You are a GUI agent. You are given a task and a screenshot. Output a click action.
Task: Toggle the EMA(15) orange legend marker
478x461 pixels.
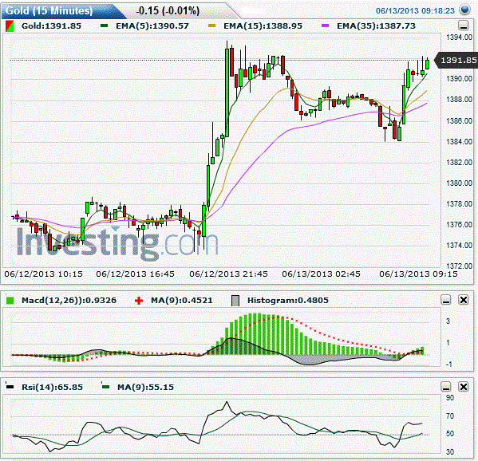tap(211, 26)
